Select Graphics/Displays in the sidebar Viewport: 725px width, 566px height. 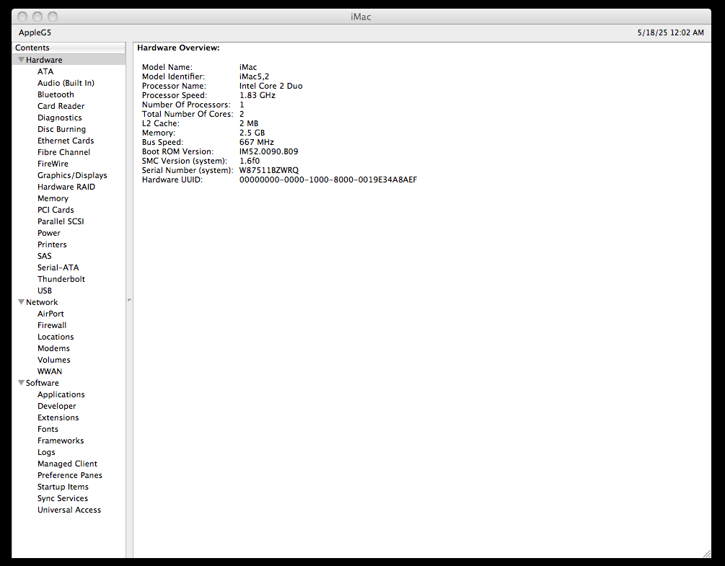pyautogui.click(x=72, y=175)
